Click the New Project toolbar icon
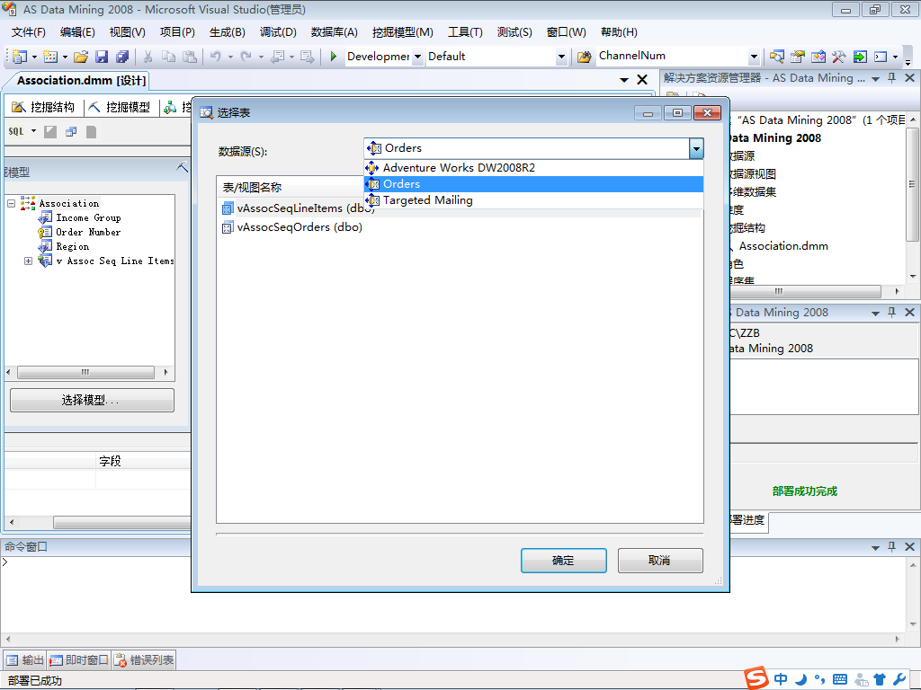Image resolution: width=921 pixels, height=690 pixels. (x=20, y=57)
